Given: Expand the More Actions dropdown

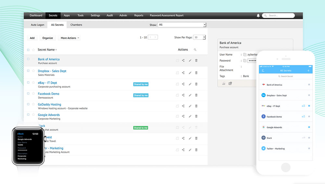Looking at the screenshot, I should point(70,38).
